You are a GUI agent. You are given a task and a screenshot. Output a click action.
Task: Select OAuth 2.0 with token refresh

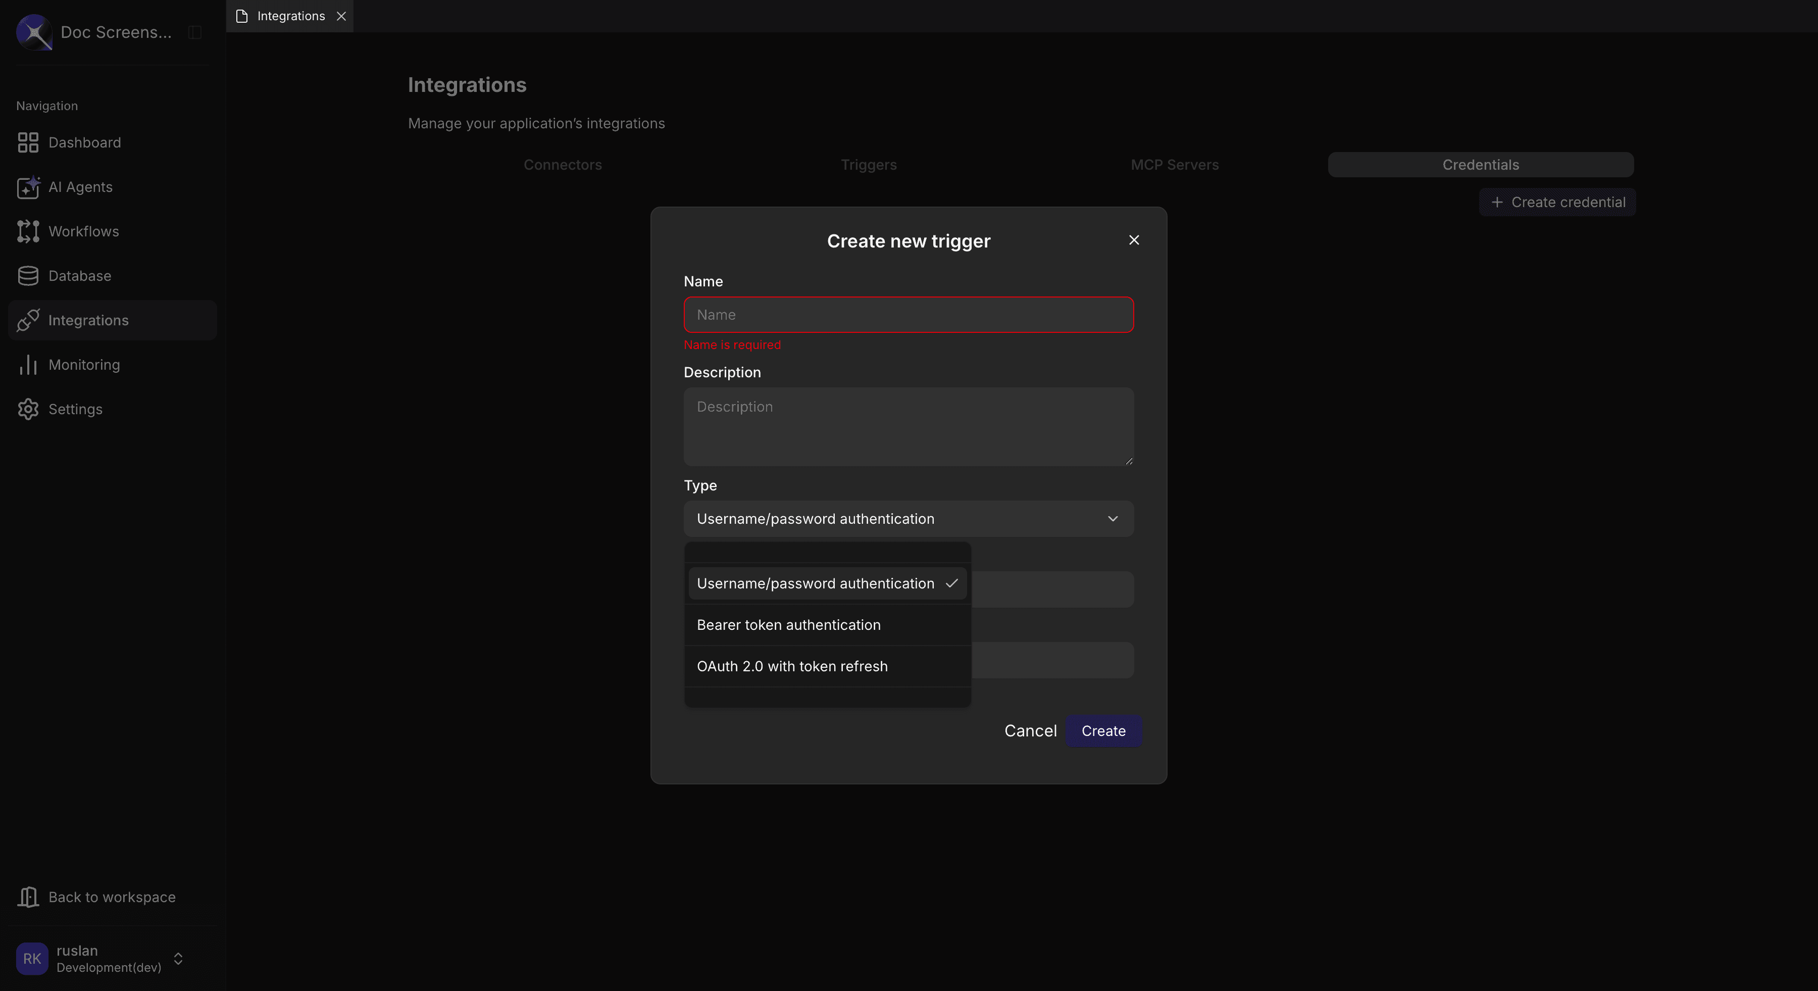click(x=792, y=666)
